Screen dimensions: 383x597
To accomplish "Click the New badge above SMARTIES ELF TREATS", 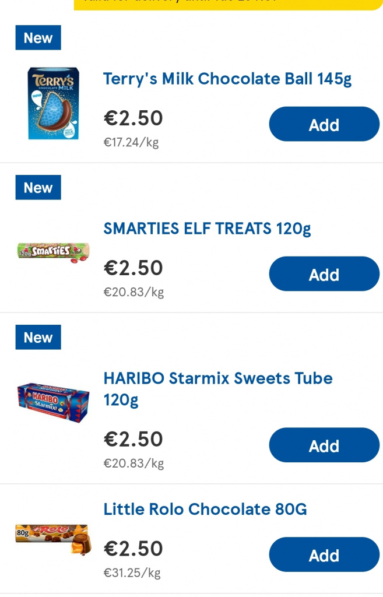I will pos(37,187).
